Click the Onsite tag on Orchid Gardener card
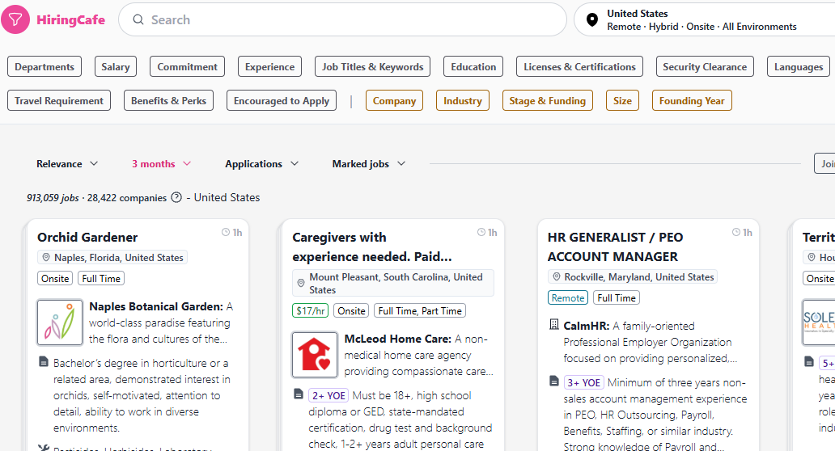Screen dimensions: 835x451 click(55, 278)
